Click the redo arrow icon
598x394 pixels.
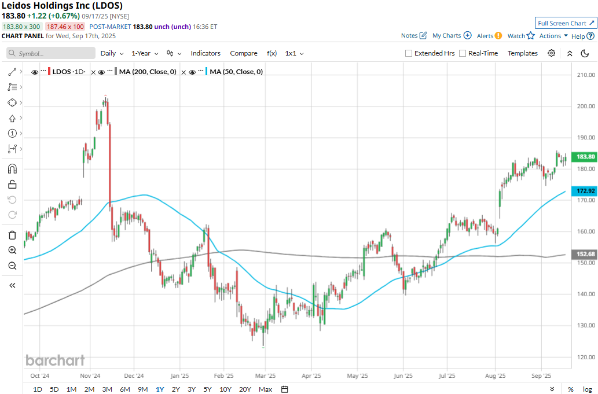[12, 215]
